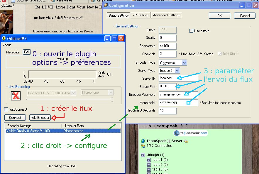This screenshot has height=174, width=259.
Task: Click the table3 channel icon
Action: coord(149,169)
